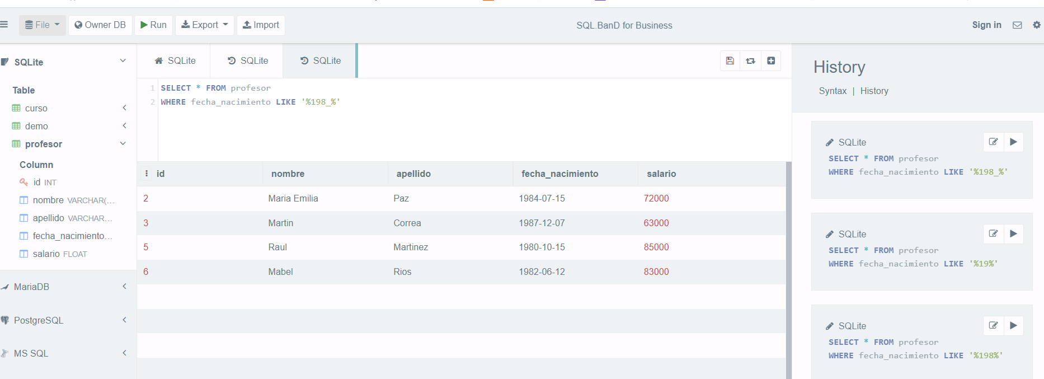This screenshot has height=379, width=1044.
Task: Toggle the hamburger sidebar menu
Action: (x=4, y=25)
